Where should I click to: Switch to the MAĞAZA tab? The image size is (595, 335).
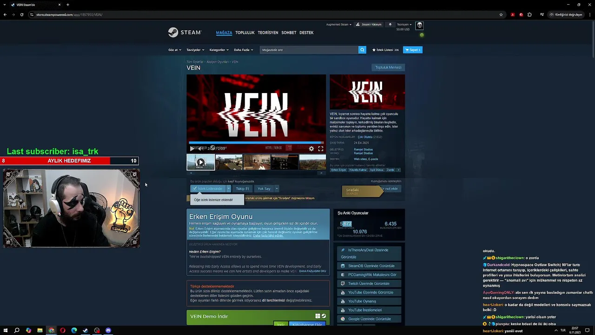[x=224, y=33]
